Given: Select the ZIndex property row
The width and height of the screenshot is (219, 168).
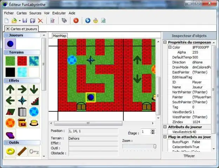Looking at the screenshot, I should pyautogui.click(x=190, y=122).
